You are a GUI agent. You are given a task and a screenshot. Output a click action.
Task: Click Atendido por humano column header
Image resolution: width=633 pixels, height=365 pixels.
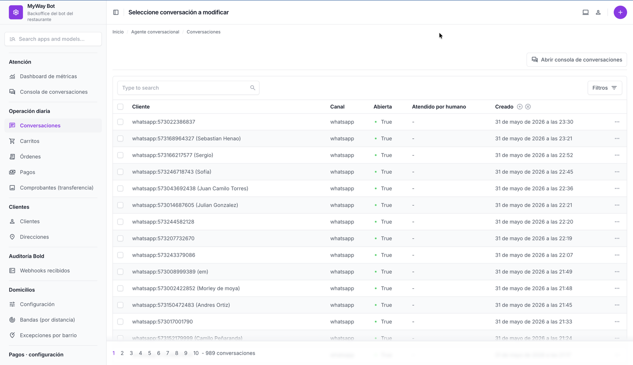(x=439, y=107)
